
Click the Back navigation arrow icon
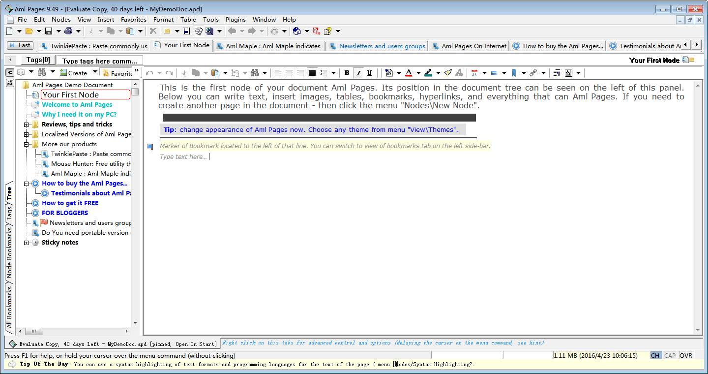click(232, 31)
